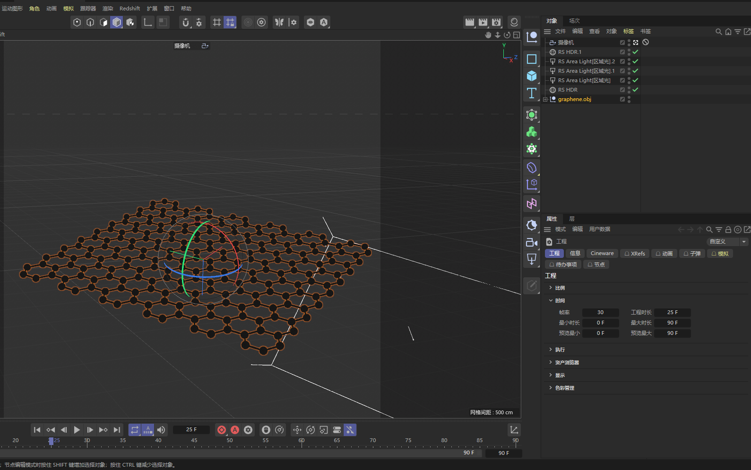Add a Cube primitive from side palette

pos(532,76)
